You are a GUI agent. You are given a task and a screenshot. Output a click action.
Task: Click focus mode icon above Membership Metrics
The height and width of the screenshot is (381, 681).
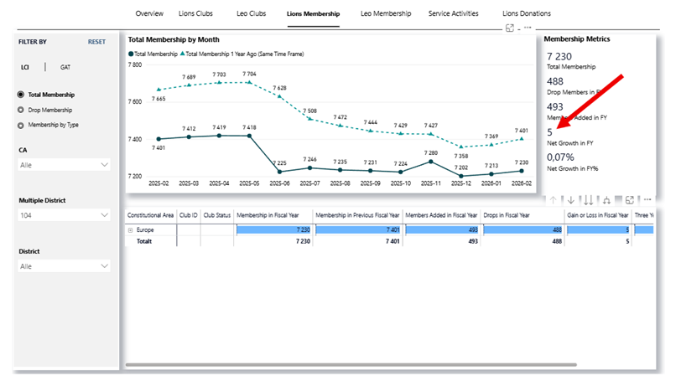[509, 28]
